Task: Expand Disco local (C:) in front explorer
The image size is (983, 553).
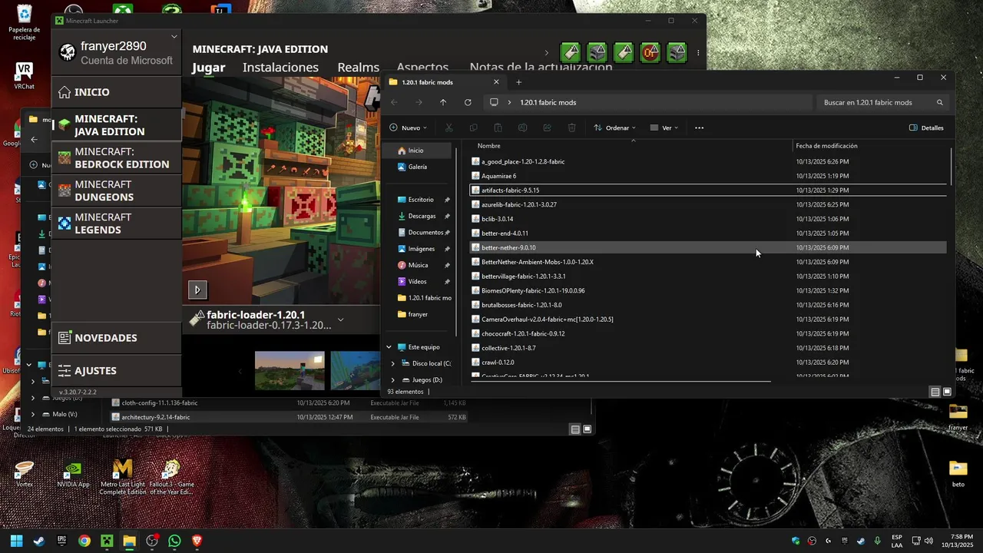Action: click(x=393, y=363)
